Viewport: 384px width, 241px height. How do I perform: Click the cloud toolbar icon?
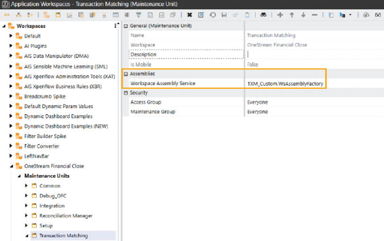366,15
